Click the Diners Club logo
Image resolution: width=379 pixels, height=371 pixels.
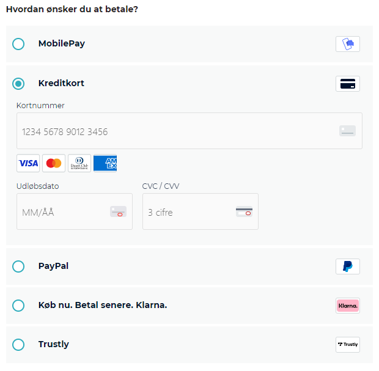pos(79,163)
